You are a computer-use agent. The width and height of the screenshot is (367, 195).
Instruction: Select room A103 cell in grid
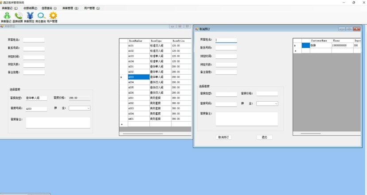139,56
